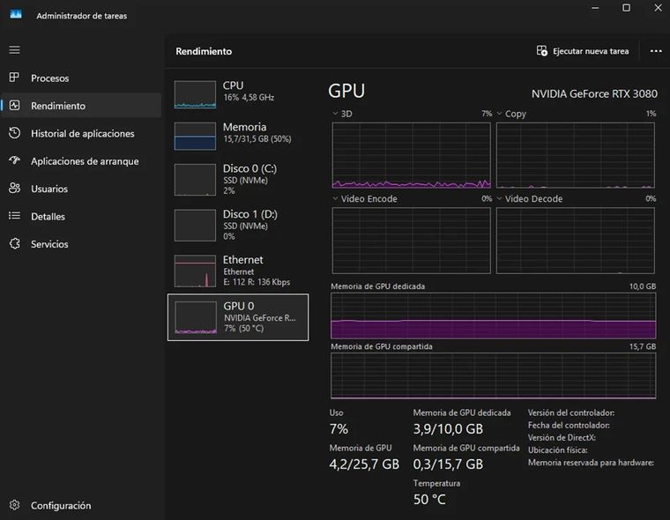The width and height of the screenshot is (670, 520).
Task: Click the Aplicaciones de arranque gauge icon
Action: point(14,160)
